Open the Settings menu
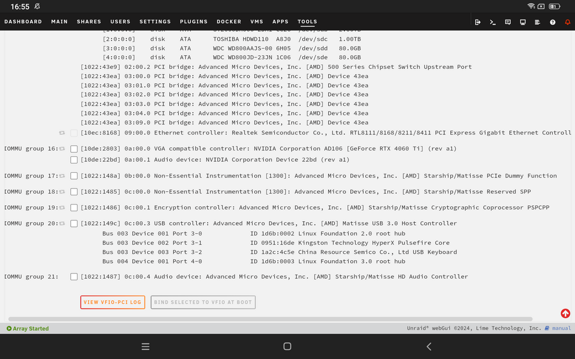This screenshot has height=359, width=575. point(155,22)
